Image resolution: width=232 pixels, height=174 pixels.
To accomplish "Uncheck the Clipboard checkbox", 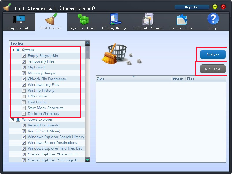I will (x=24, y=67).
